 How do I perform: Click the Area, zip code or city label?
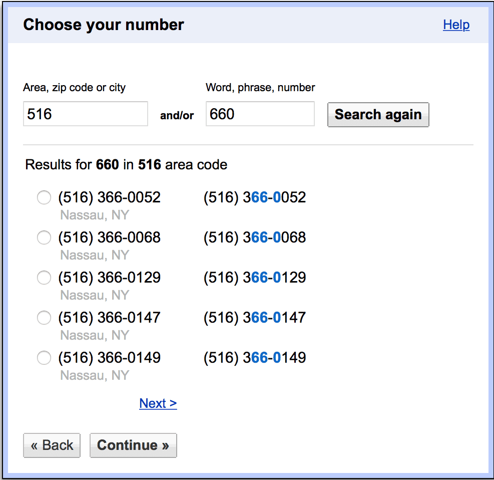point(74,87)
